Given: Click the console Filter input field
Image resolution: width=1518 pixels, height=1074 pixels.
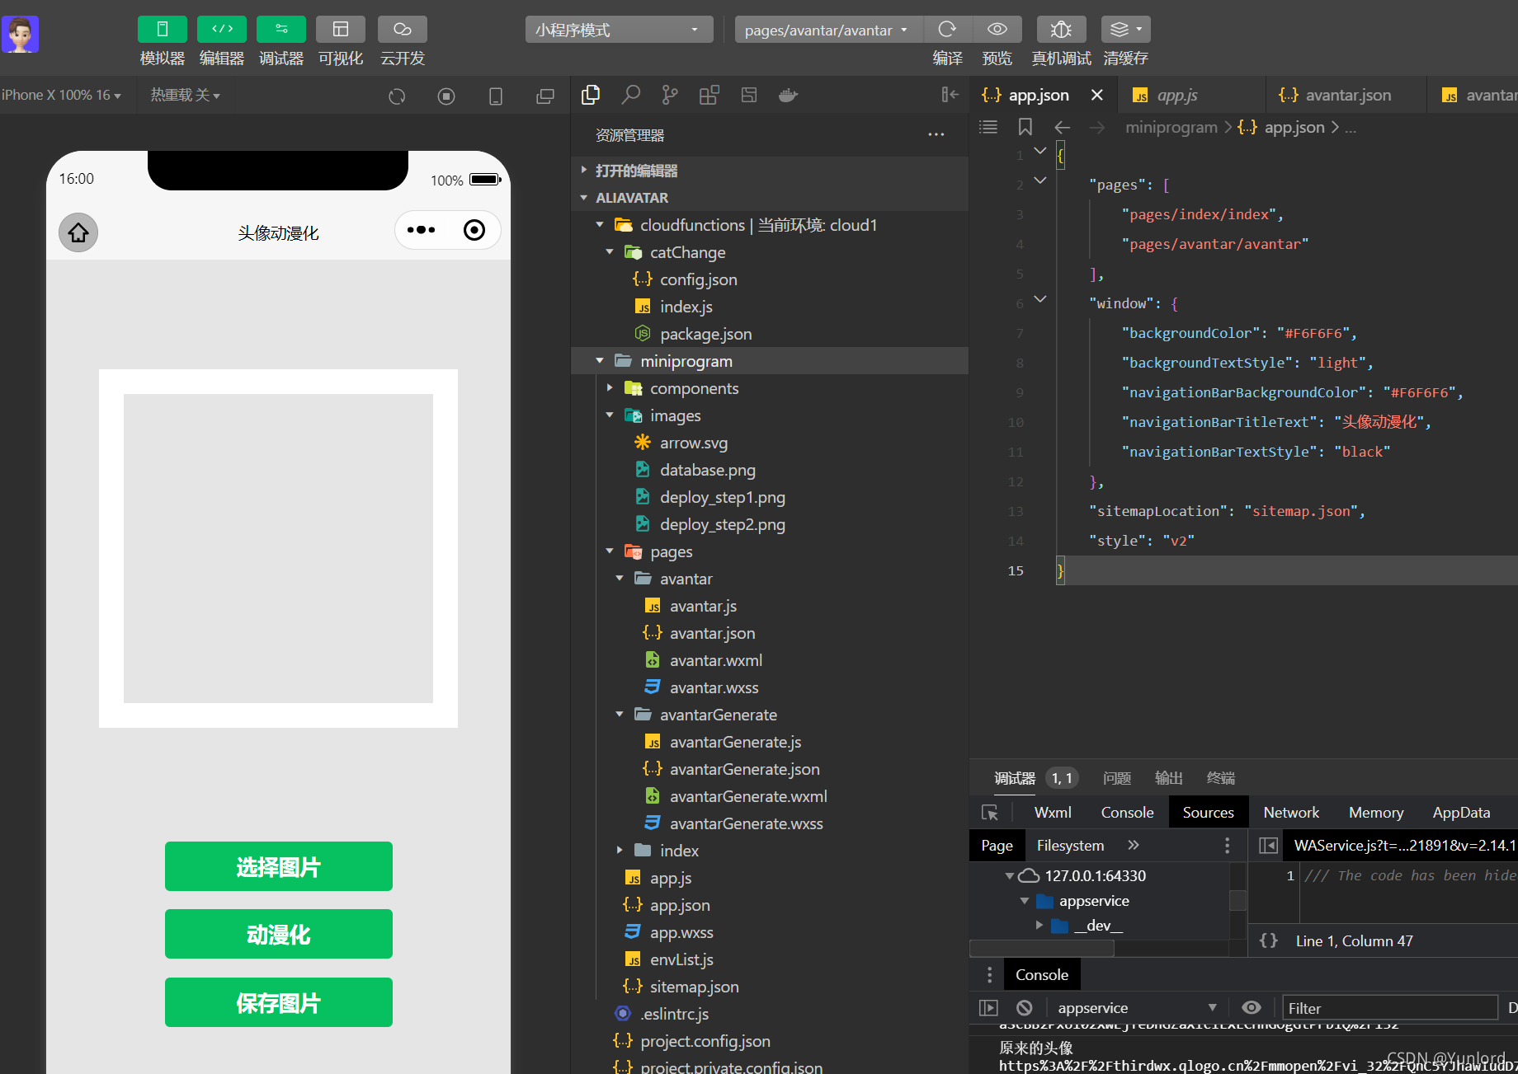Looking at the screenshot, I should pyautogui.click(x=1390, y=1007).
